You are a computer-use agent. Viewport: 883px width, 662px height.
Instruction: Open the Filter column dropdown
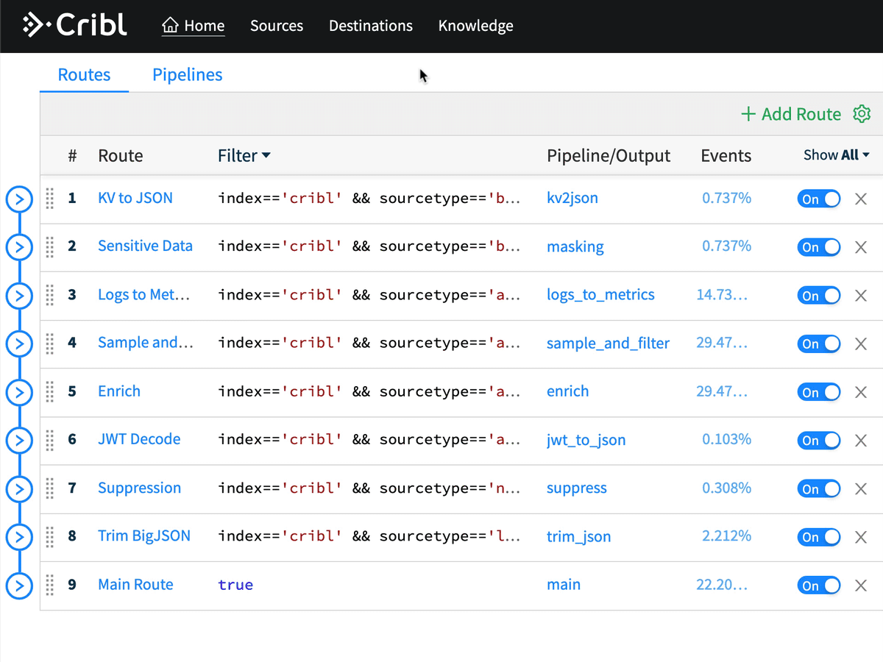point(244,156)
